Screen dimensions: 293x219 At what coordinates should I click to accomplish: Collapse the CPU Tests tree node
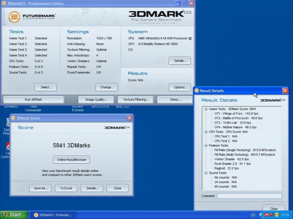206,132
